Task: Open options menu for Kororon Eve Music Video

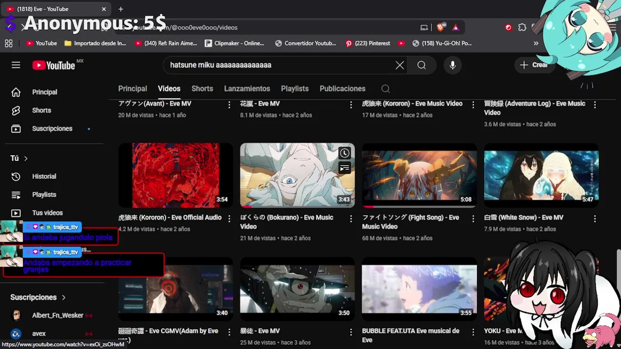Action: click(x=473, y=105)
